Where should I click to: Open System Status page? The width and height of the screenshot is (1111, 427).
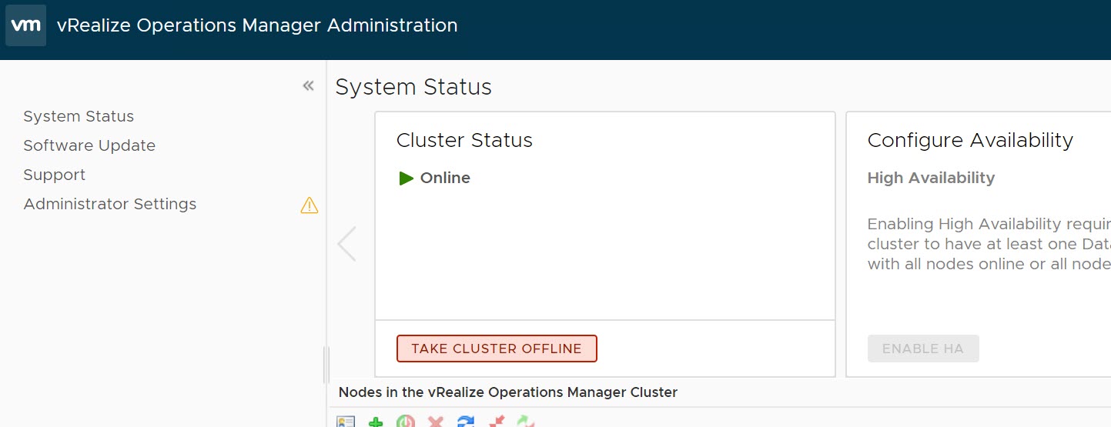(79, 116)
